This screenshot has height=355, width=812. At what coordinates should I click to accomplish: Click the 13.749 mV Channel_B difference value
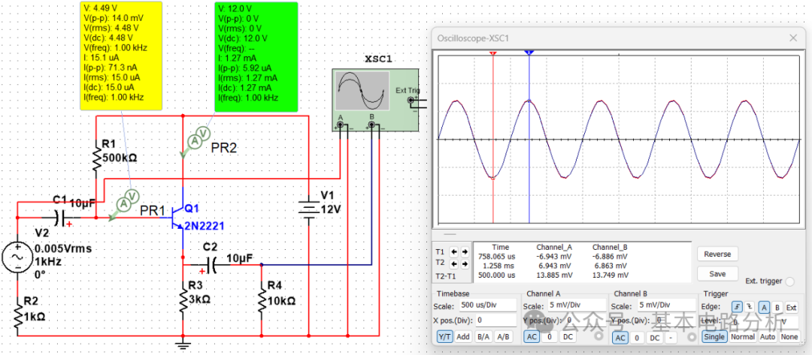(611, 275)
